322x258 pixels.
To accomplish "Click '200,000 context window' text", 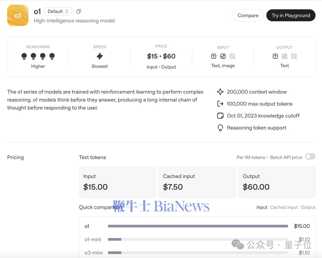I will 257,92.
